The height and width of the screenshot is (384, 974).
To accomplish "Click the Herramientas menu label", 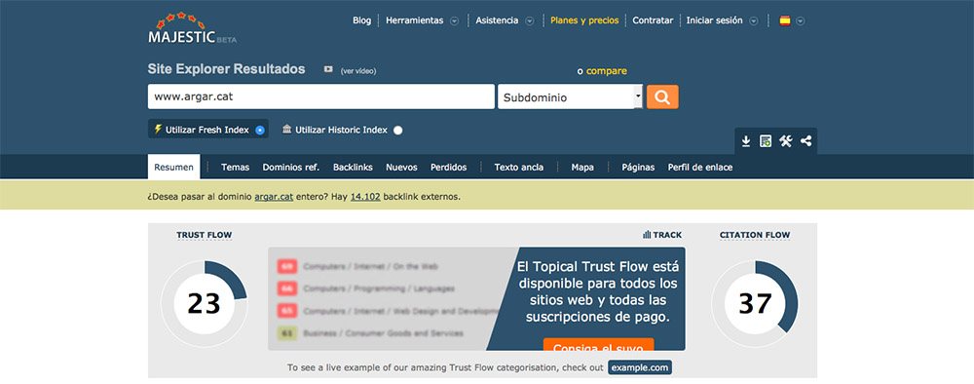I will 415,20.
